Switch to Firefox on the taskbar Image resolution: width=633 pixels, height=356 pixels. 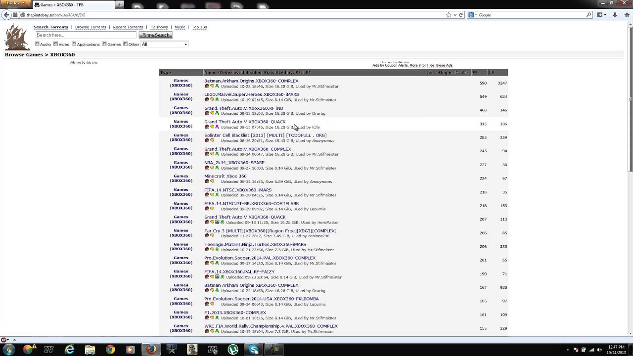(151, 350)
